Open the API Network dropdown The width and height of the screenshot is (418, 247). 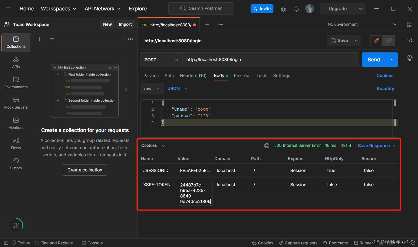click(x=103, y=9)
